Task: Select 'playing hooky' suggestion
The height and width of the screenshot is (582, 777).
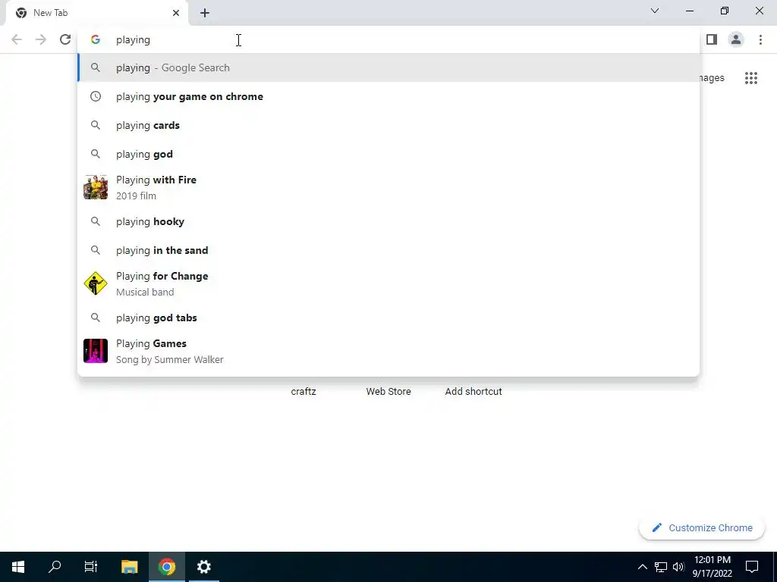Action: tap(388, 221)
